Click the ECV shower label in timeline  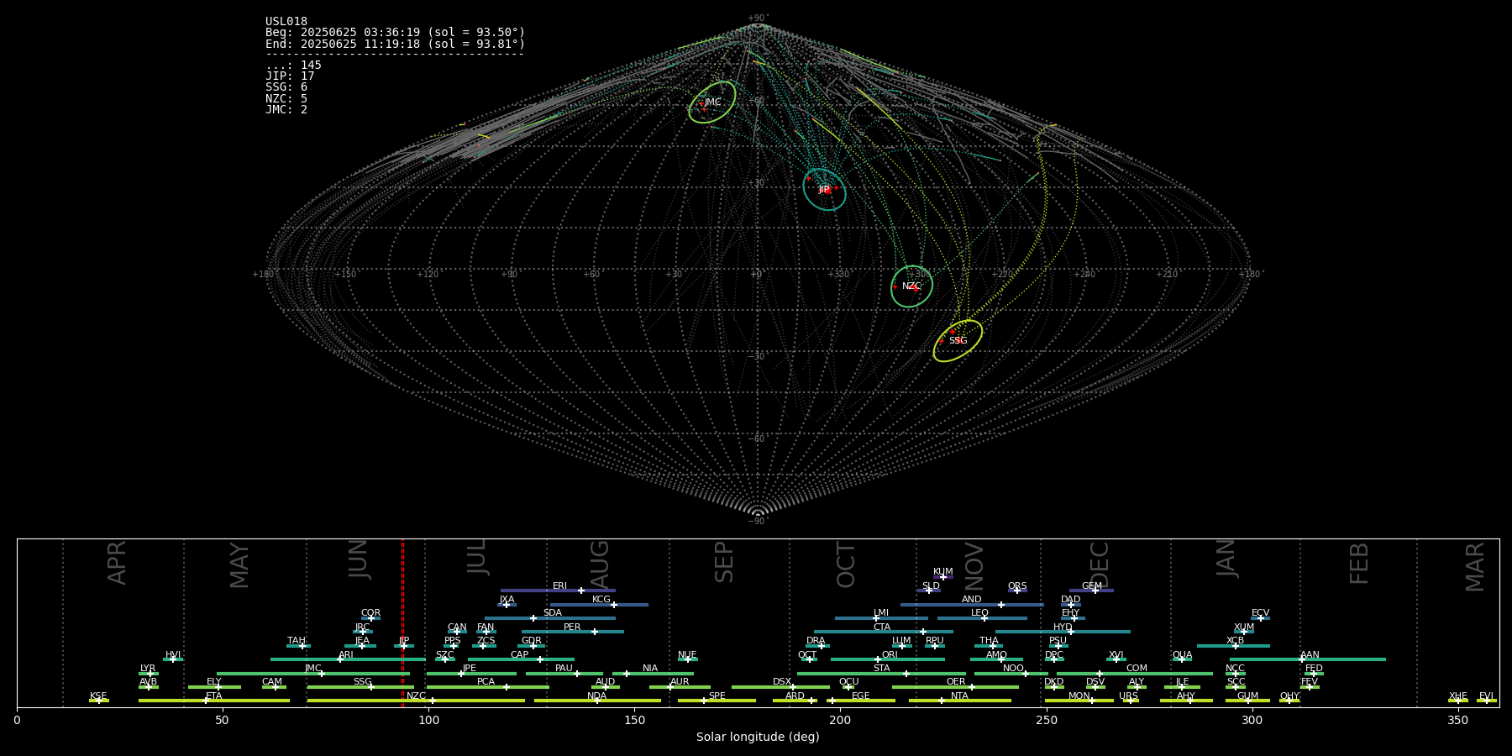1260,613
